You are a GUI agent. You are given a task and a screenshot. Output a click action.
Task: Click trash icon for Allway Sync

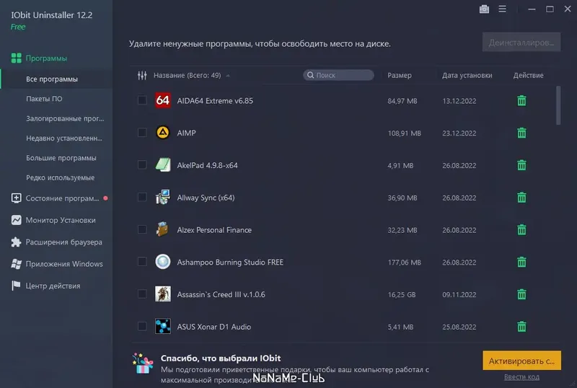[521, 198]
